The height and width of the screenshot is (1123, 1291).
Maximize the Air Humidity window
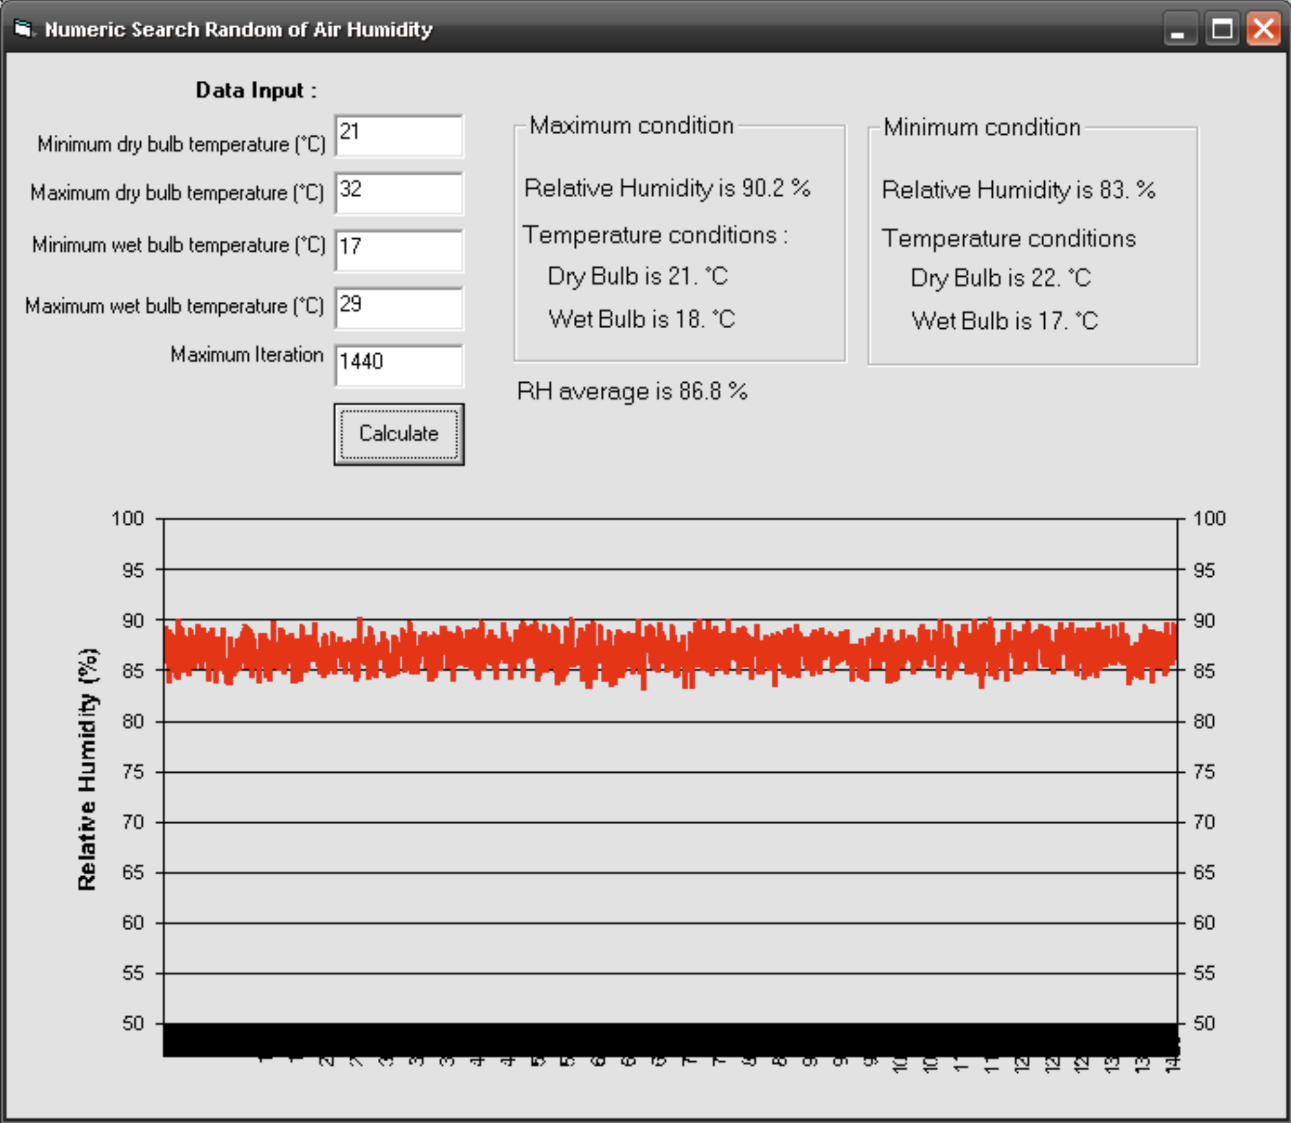point(1221,29)
